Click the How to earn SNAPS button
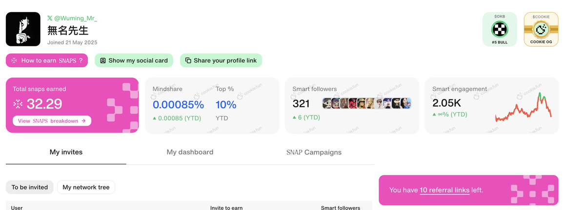The image size is (585, 210). (x=47, y=60)
